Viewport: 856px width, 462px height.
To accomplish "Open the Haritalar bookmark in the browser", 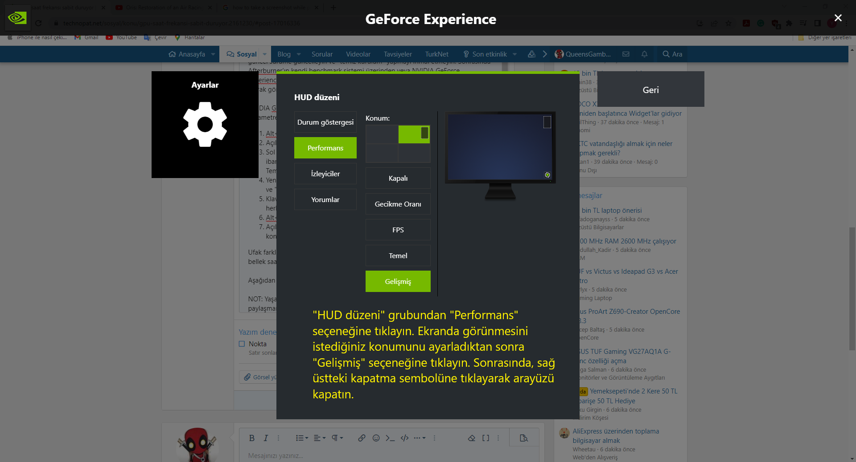I will (x=189, y=37).
